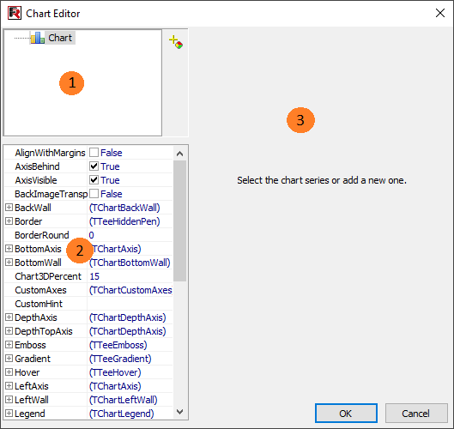Tick the BackImageTransp checkbox
Screen dimensions: 454x429
click(x=94, y=194)
